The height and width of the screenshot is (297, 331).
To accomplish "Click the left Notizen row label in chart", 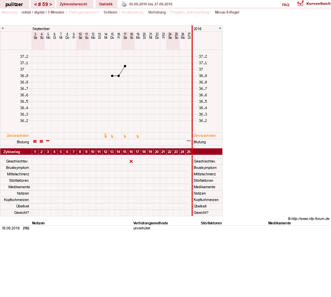I will [23, 193].
